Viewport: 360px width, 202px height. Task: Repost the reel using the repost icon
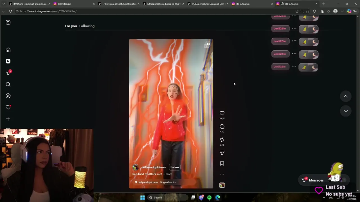(222, 140)
